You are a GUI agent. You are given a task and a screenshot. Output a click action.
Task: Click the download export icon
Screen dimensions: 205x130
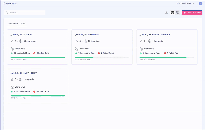coord(166,13)
